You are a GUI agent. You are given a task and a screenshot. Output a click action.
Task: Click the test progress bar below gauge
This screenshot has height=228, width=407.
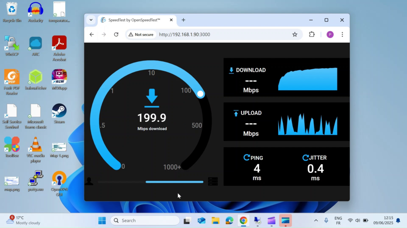150,182
